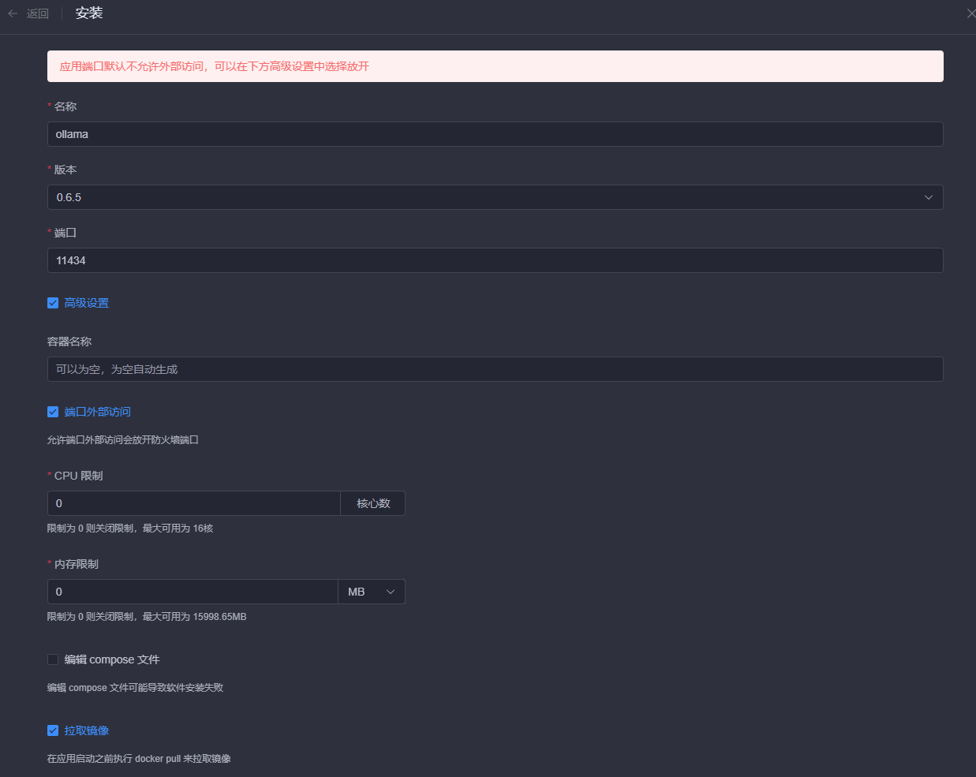Click the text 最大可用为 16核 hint
Screen dimensions: 976x777
pos(178,529)
